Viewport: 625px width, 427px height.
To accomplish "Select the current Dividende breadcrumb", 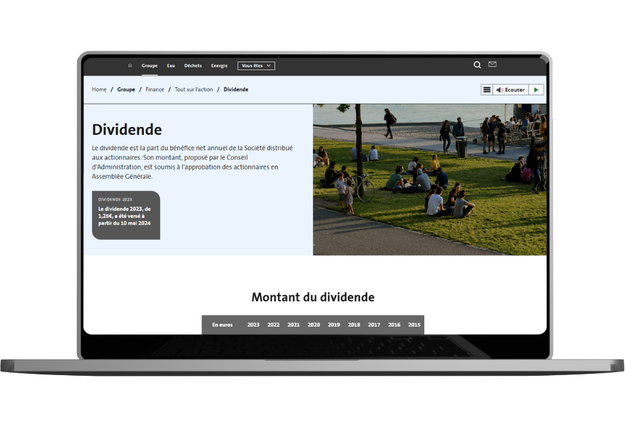I will (x=236, y=90).
